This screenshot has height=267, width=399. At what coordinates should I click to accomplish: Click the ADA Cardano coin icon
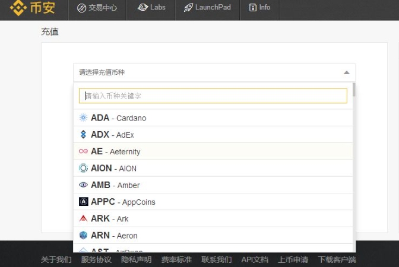click(x=83, y=117)
